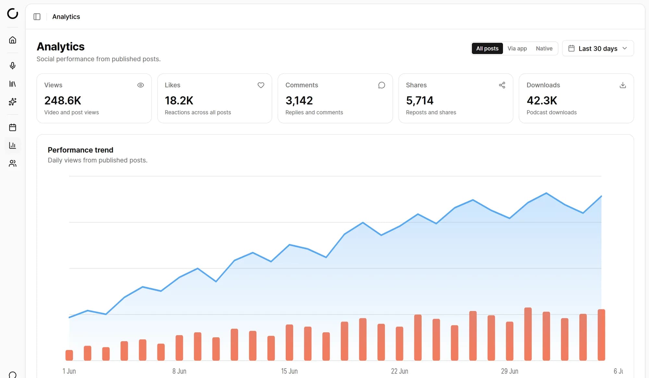
Task: Click the 1 Jun axis label
Action: (x=69, y=371)
